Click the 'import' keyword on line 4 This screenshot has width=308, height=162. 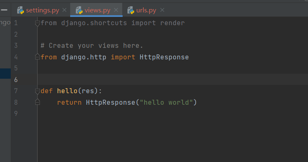pyautogui.click(x=123, y=57)
